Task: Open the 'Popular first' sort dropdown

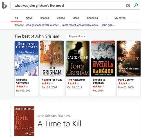Action: 77,36
